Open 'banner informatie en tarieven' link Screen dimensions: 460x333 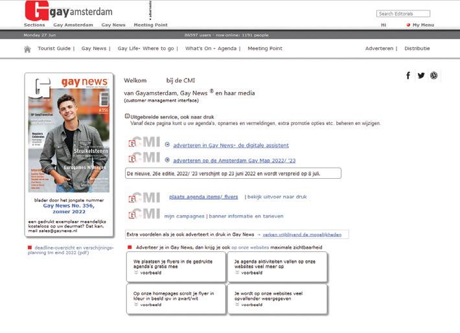coord(246,216)
